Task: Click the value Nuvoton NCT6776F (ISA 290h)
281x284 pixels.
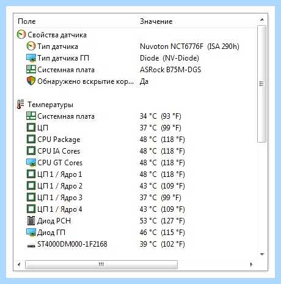Action: coord(189,47)
